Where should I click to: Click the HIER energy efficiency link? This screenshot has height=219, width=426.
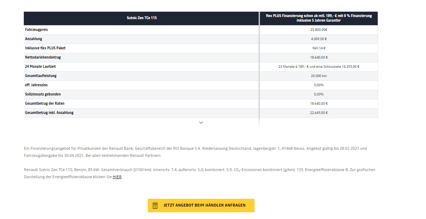[117, 177]
